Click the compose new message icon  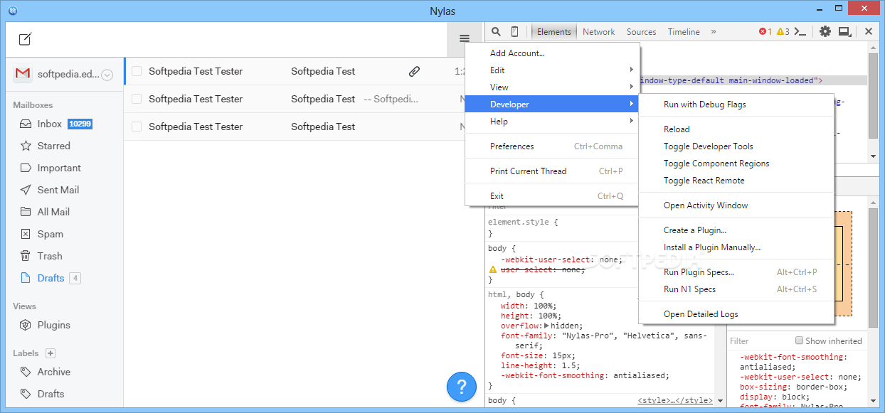(x=25, y=39)
